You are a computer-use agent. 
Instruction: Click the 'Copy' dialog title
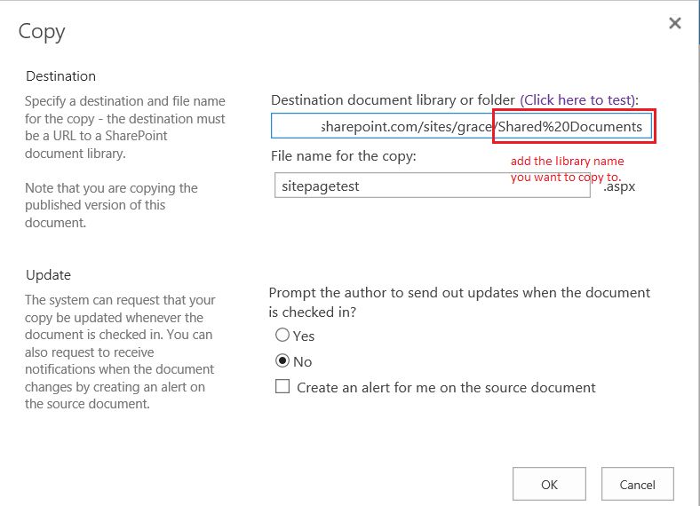tap(42, 32)
